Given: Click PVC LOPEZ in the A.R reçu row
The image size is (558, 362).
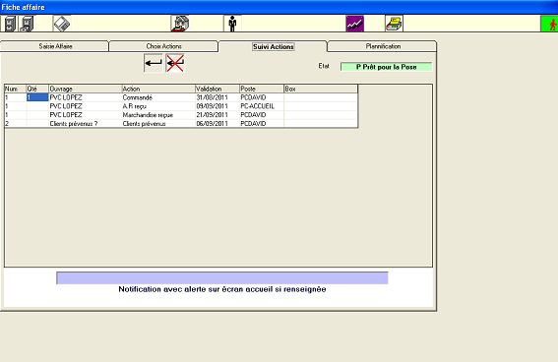Looking at the screenshot, I should pyautogui.click(x=85, y=106).
